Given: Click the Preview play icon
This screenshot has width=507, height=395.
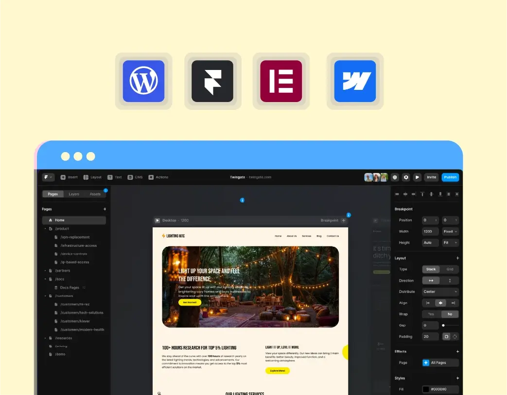Looking at the screenshot, I should [417, 177].
